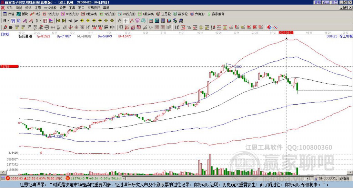Click the 000425 徐工机械 stock label
The width and height of the screenshot is (353, 188).
(x=339, y=36)
